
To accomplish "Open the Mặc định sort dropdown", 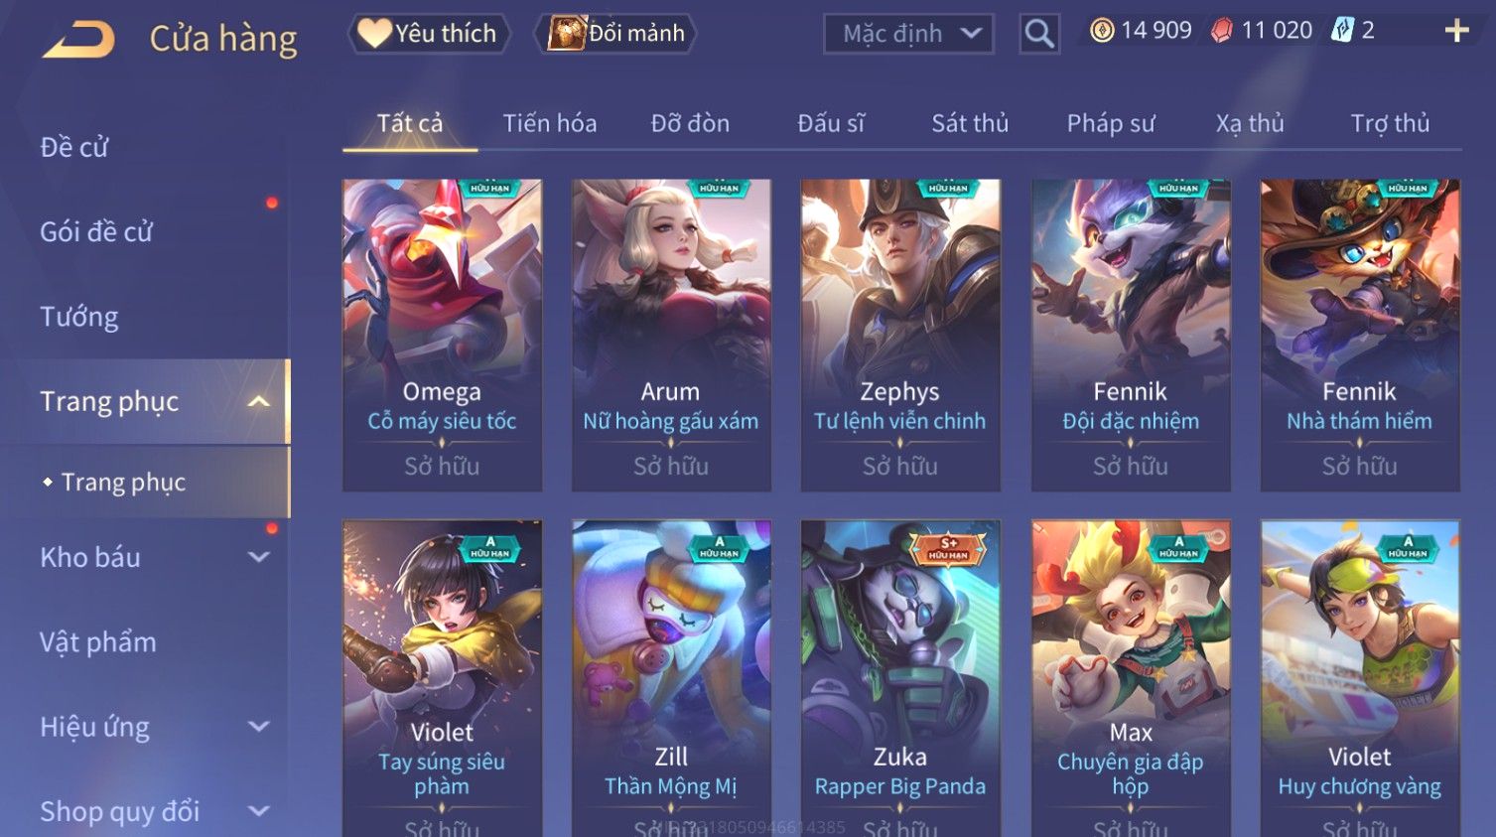I will click(908, 34).
